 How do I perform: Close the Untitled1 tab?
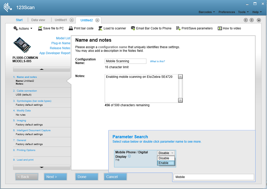click(x=72, y=20)
